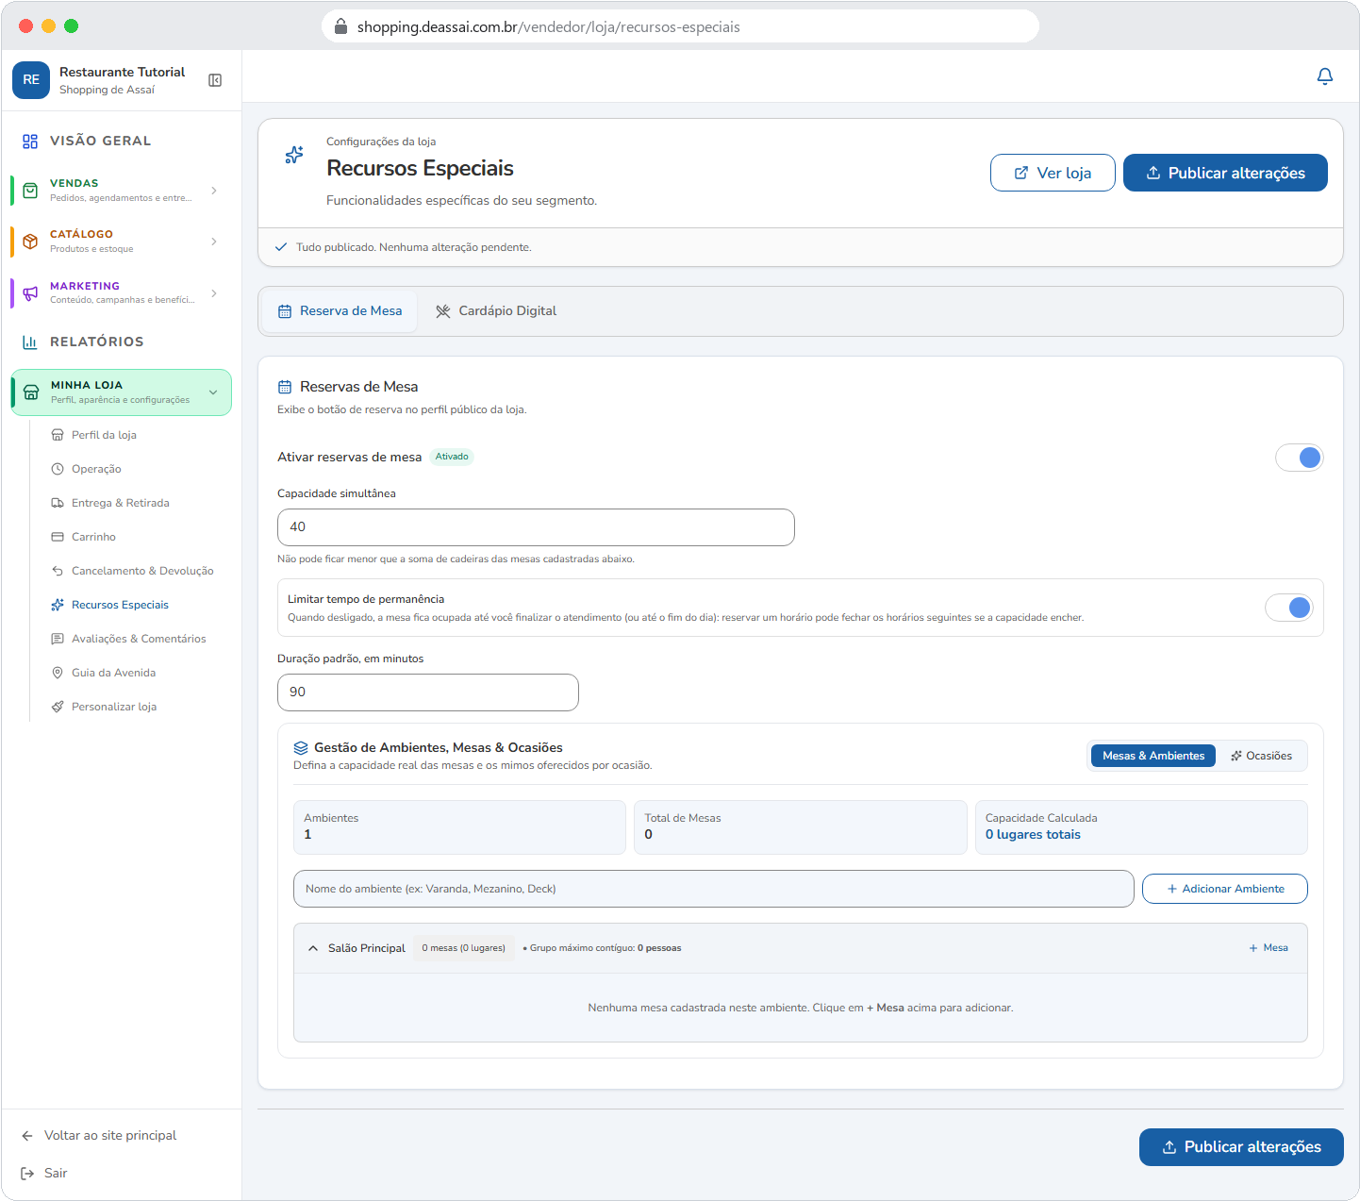The height and width of the screenshot is (1201, 1360).
Task: Click the Adicionar Ambiente button
Action: [x=1225, y=889]
